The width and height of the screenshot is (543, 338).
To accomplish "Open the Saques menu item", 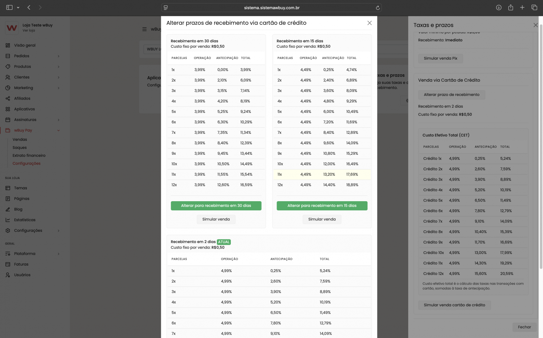I will [x=20, y=148].
